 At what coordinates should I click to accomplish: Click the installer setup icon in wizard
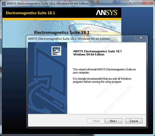pos(56,51)
